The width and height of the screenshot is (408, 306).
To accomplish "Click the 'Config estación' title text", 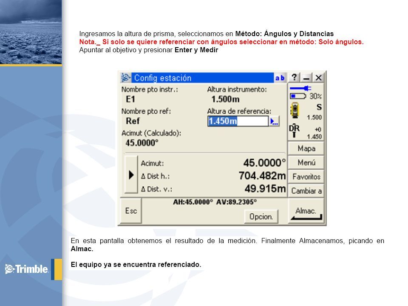I will tap(163, 78).
